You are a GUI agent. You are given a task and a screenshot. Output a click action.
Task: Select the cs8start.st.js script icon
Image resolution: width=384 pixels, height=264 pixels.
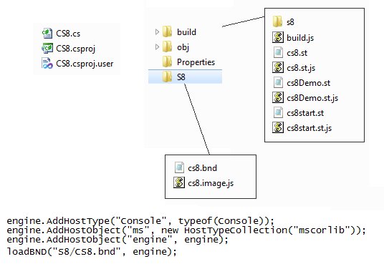coord(278,128)
